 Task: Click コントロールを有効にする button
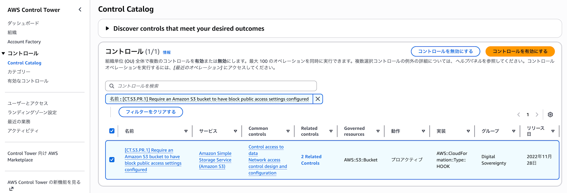tap(520, 51)
